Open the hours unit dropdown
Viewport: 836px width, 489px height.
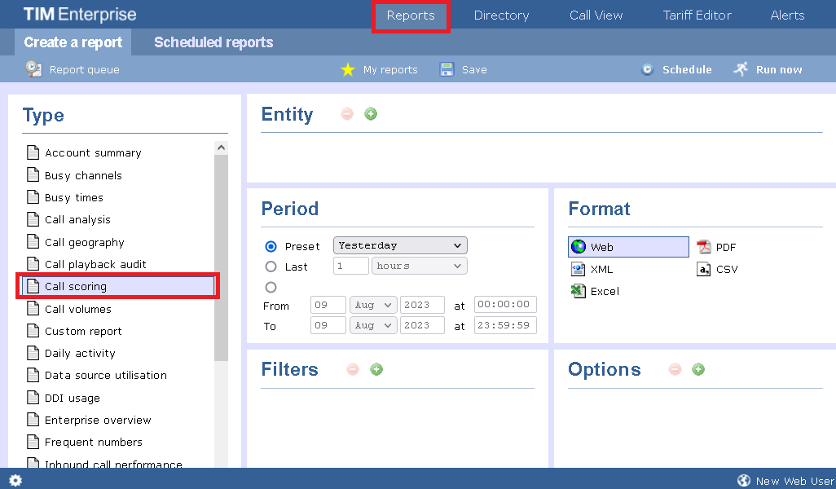pyautogui.click(x=419, y=266)
